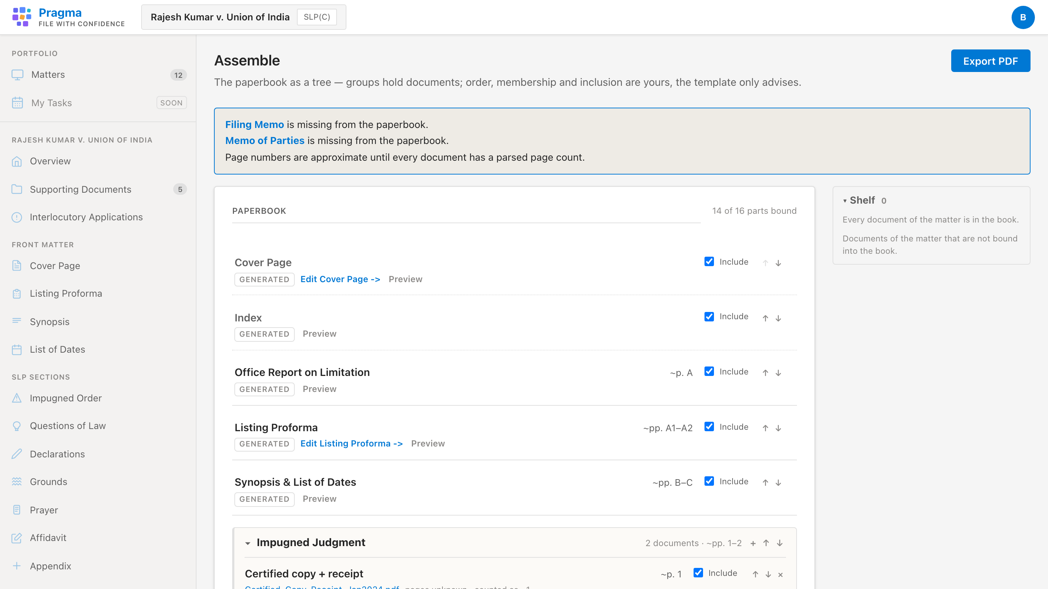1048x589 pixels.
Task: Preview Synopsis & List of Dates
Action: [319, 499]
